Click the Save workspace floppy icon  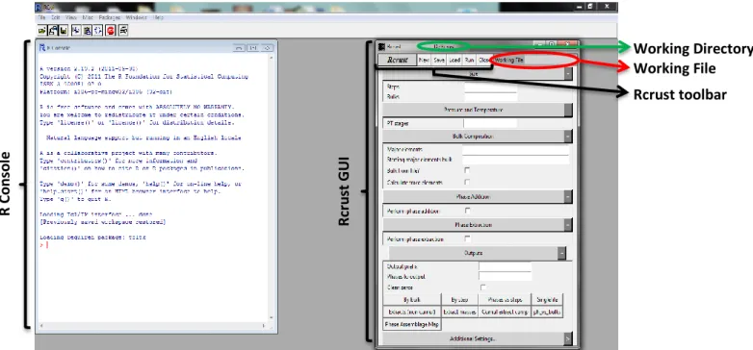(64, 31)
